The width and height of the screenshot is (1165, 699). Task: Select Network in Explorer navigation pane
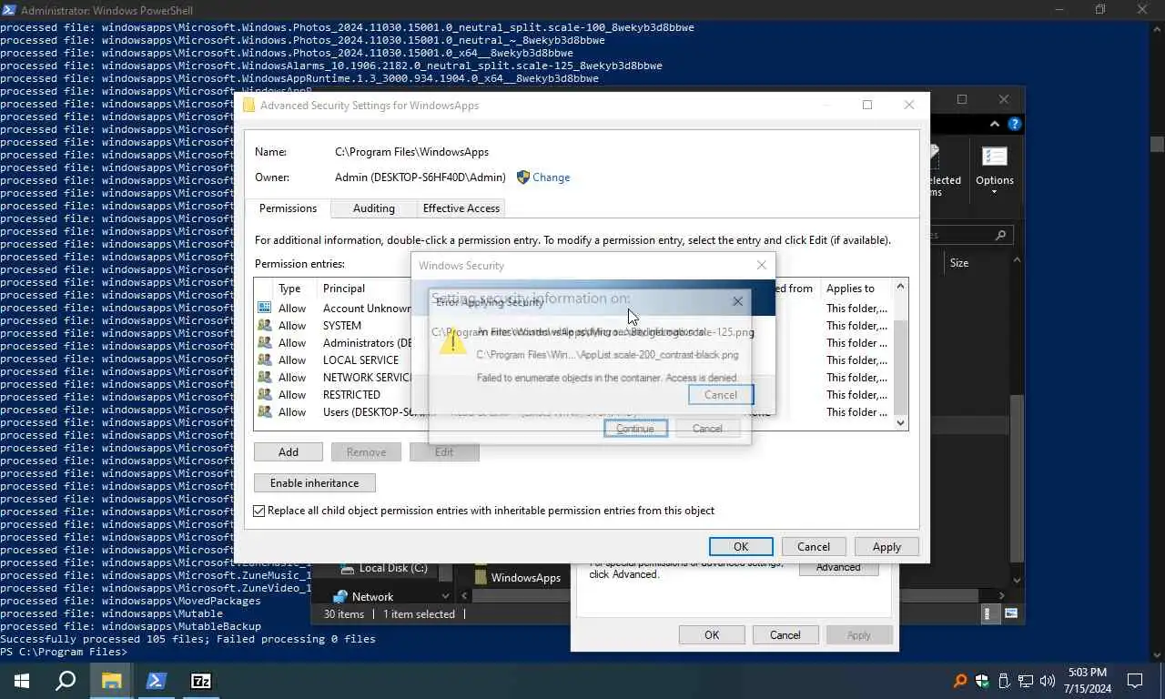(x=372, y=597)
